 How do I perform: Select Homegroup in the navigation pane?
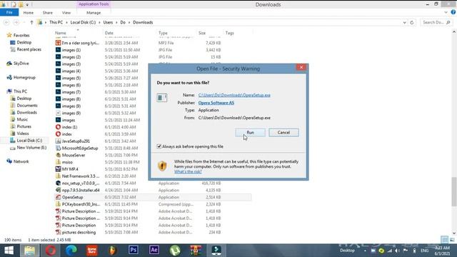pos(21,77)
